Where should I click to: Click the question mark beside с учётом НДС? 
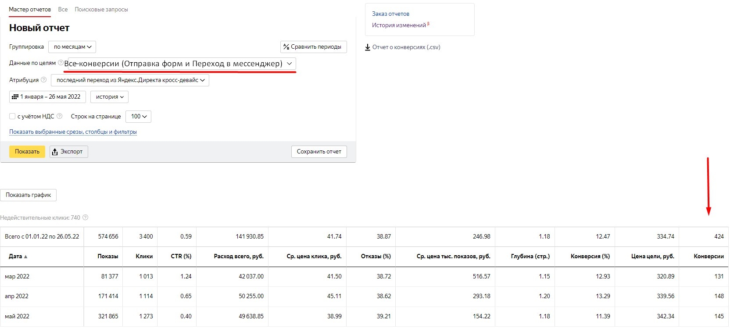coord(60,116)
